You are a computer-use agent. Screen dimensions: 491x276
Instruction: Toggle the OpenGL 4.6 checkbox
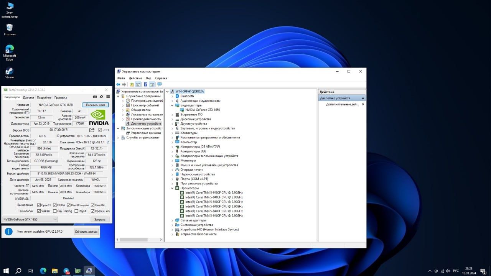coord(93,211)
